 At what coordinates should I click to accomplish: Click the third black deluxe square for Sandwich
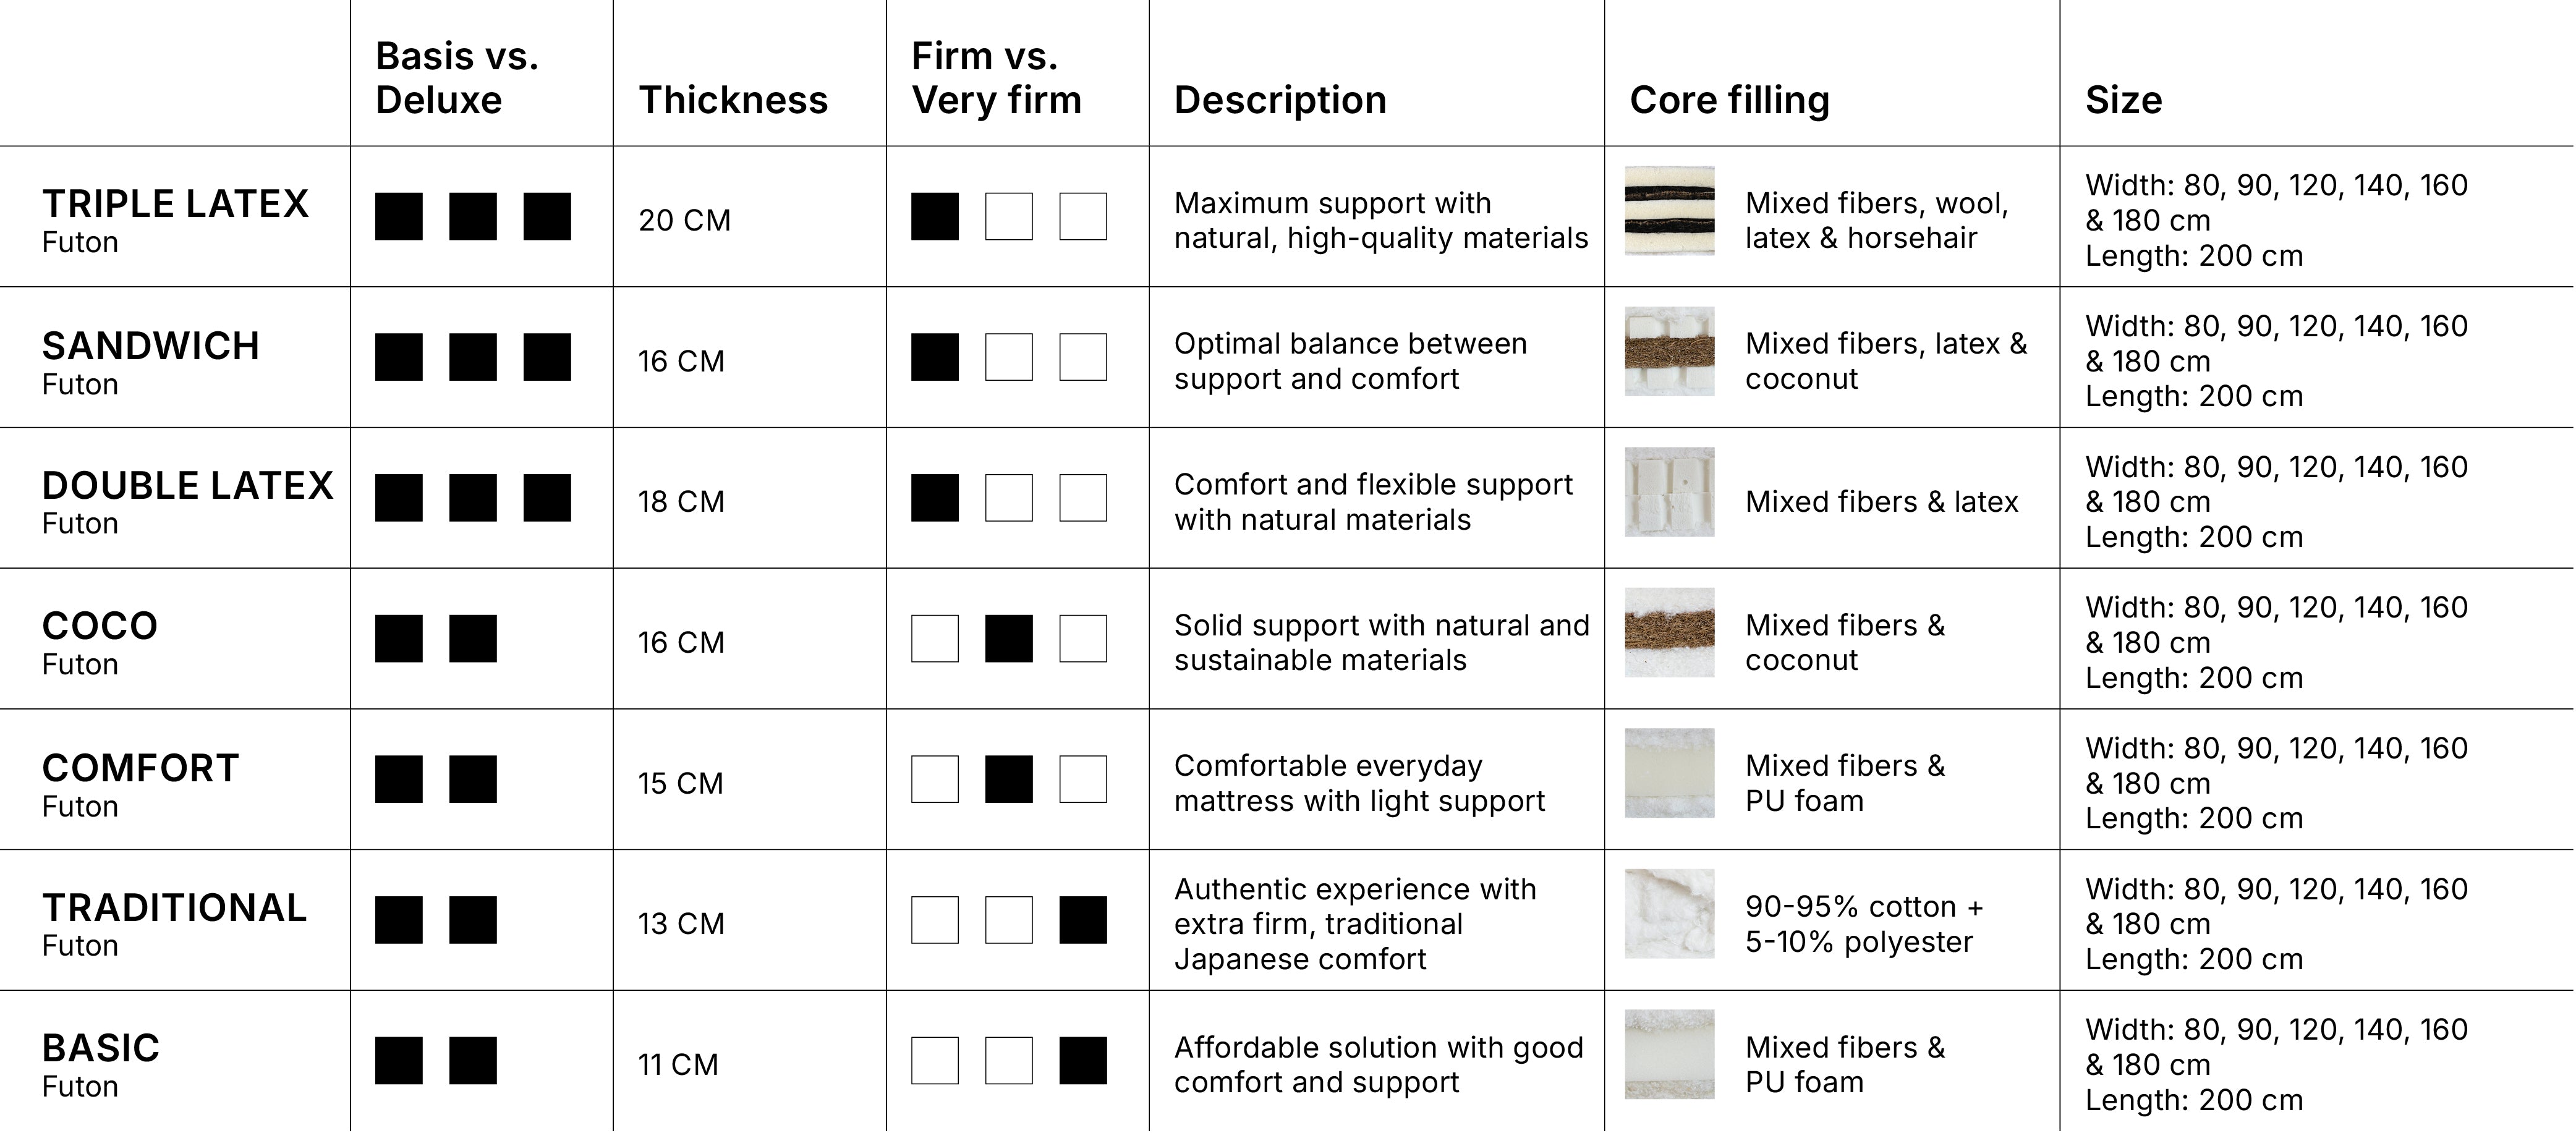click(x=546, y=357)
